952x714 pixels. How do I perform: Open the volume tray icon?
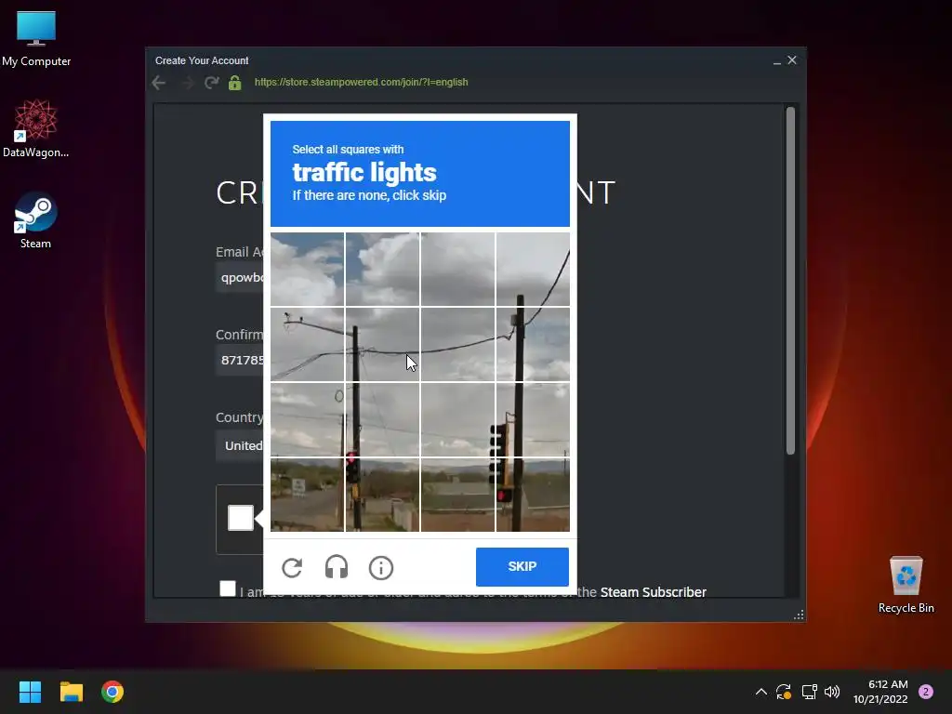click(832, 692)
